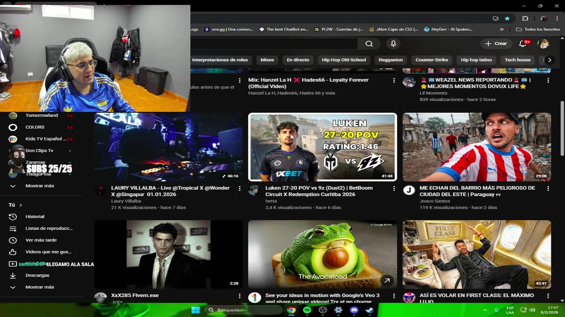Start voice search with the microphone icon
The height and width of the screenshot is (317, 565).
(393, 44)
